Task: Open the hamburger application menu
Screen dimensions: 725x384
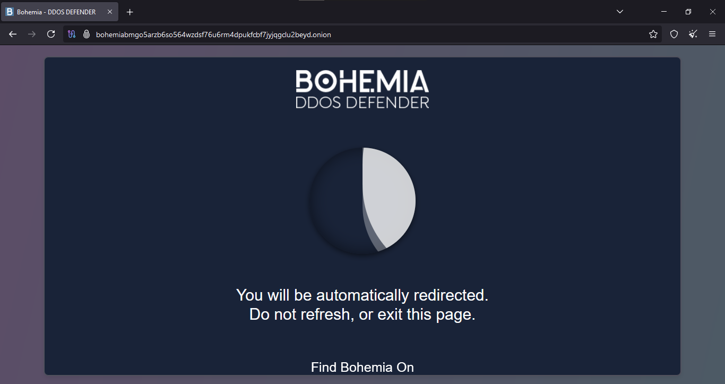Action: tap(712, 34)
